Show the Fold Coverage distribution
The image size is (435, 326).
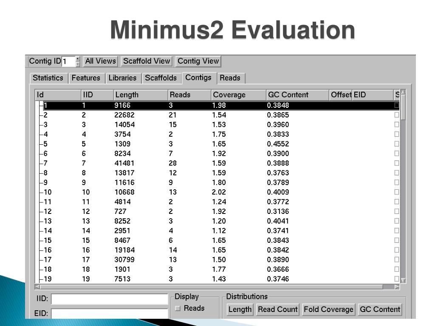tap(328, 309)
